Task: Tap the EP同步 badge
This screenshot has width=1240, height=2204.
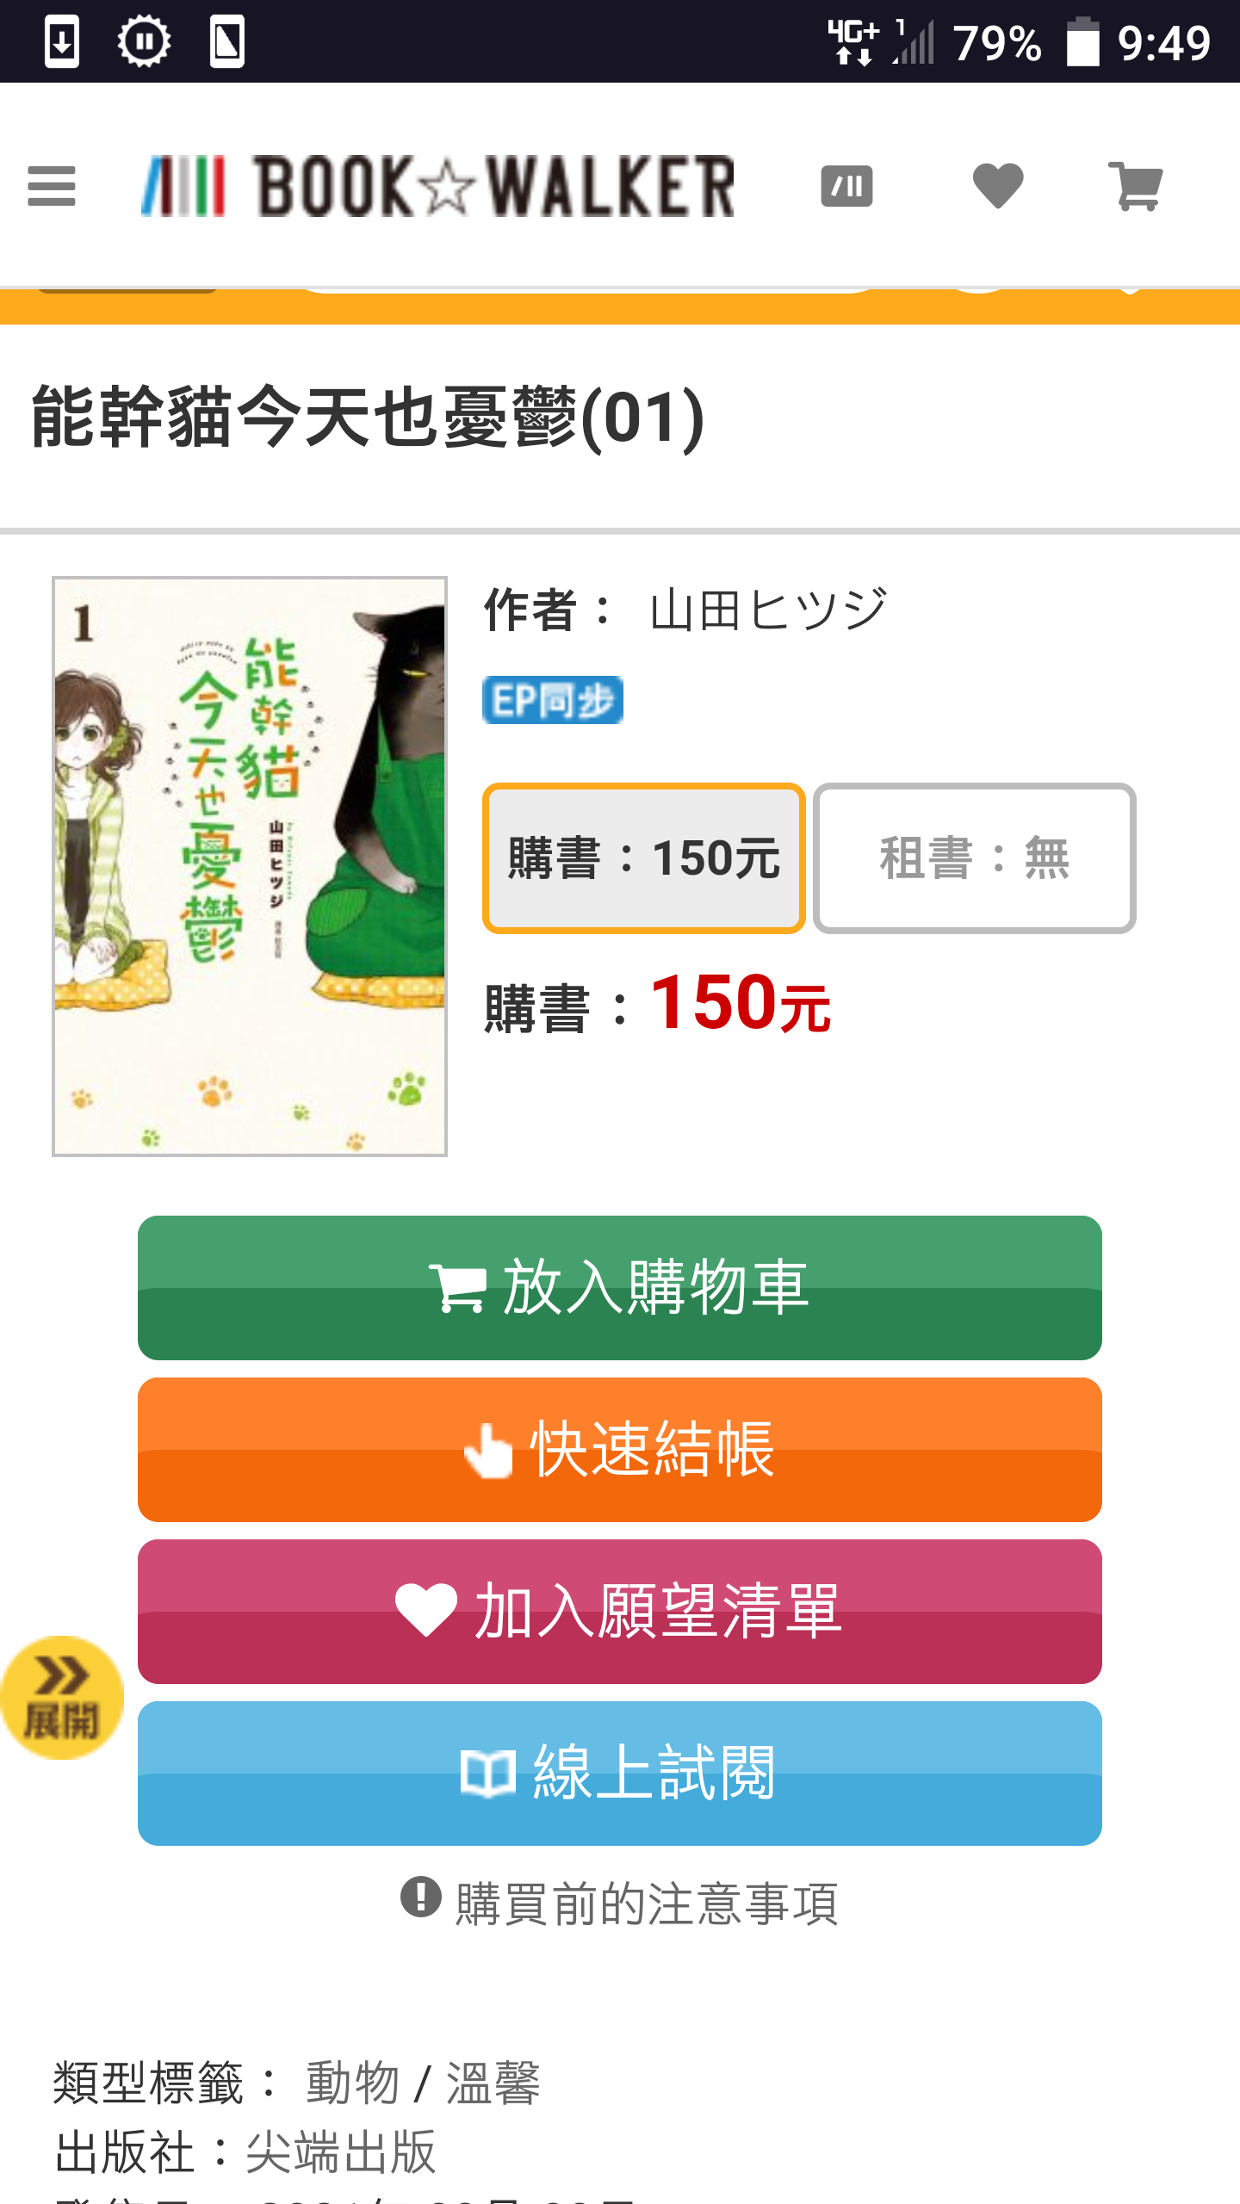Action: click(553, 700)
